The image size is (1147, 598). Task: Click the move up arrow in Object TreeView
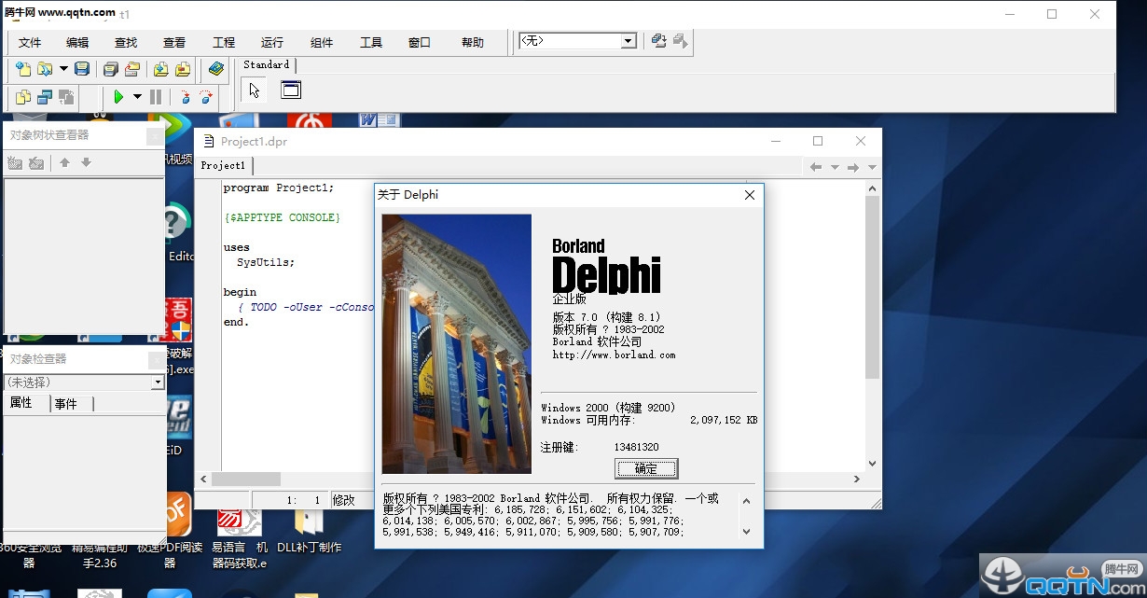[64, 162]
